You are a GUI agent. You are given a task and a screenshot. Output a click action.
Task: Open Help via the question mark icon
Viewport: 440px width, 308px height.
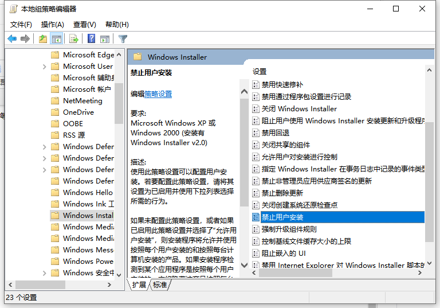point(91,39)
